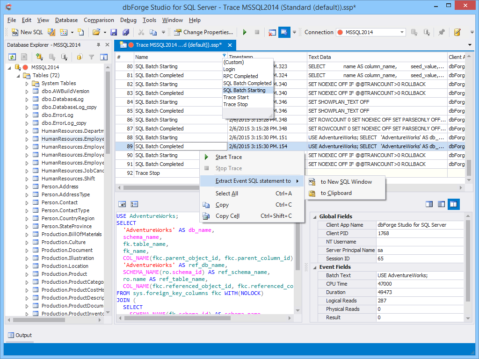Select 'Extract Event SQL statement to' menu entry
Viewport: 479px width, 359px height.
click(x=253, y=181)
